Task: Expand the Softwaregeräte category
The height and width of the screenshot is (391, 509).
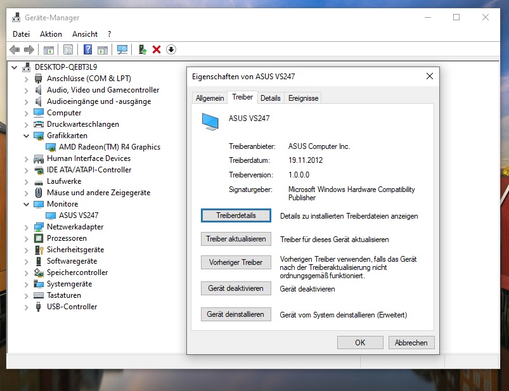Action: click(x=26, y=262)
